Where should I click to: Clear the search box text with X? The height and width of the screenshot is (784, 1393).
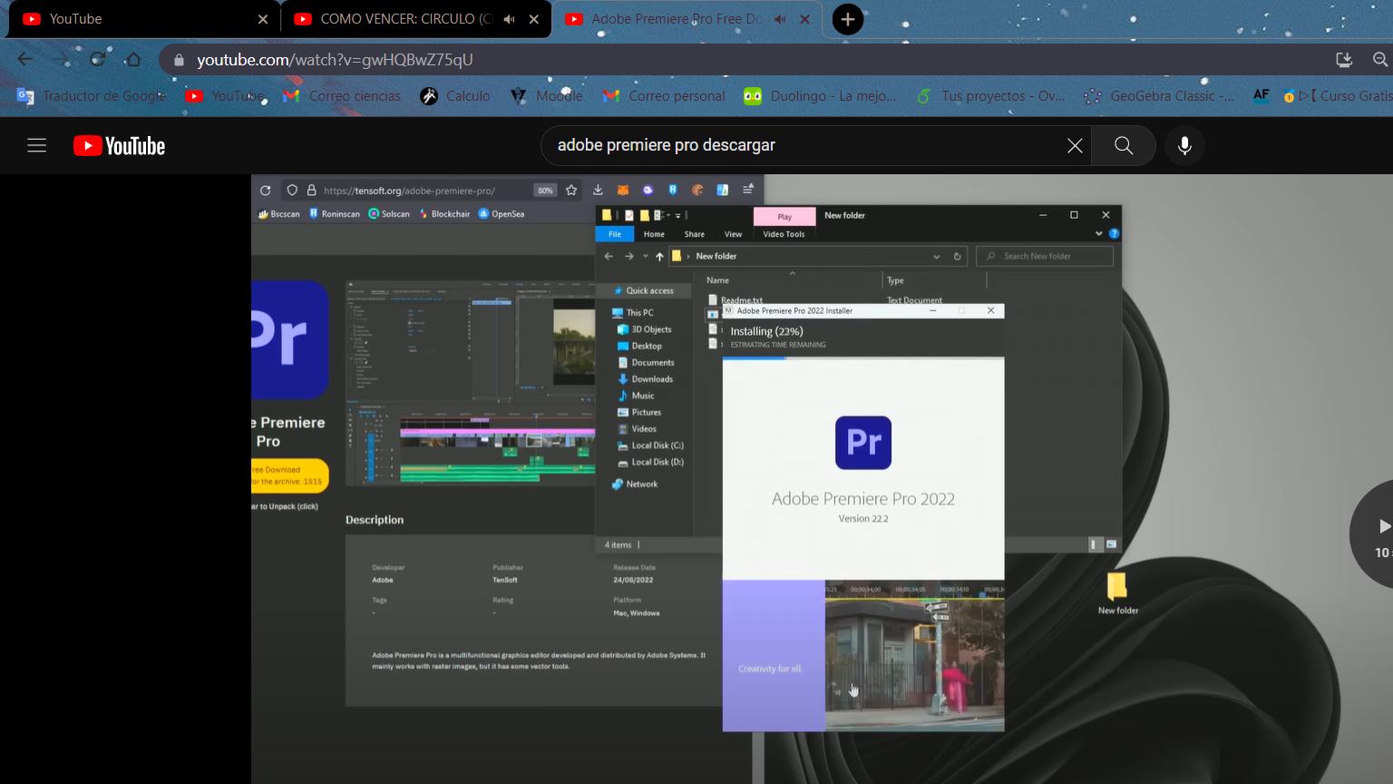point(1075,145)
